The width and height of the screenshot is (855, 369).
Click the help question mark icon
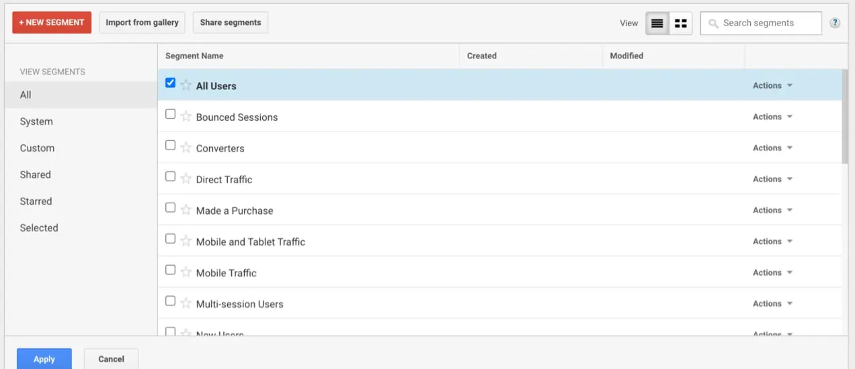[x=835, y=23]
